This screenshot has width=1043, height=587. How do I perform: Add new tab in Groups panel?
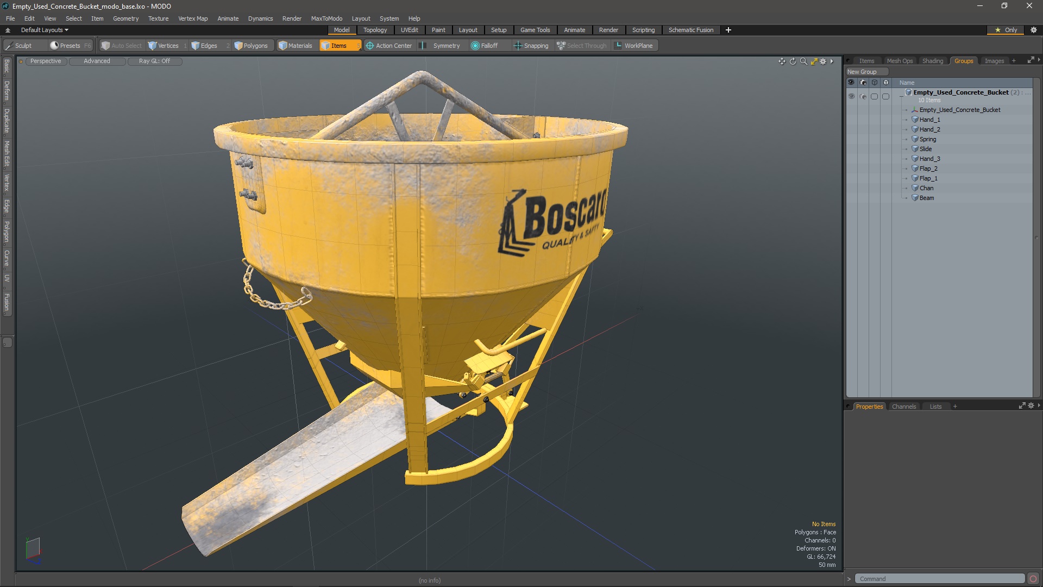coord(1014,61)
